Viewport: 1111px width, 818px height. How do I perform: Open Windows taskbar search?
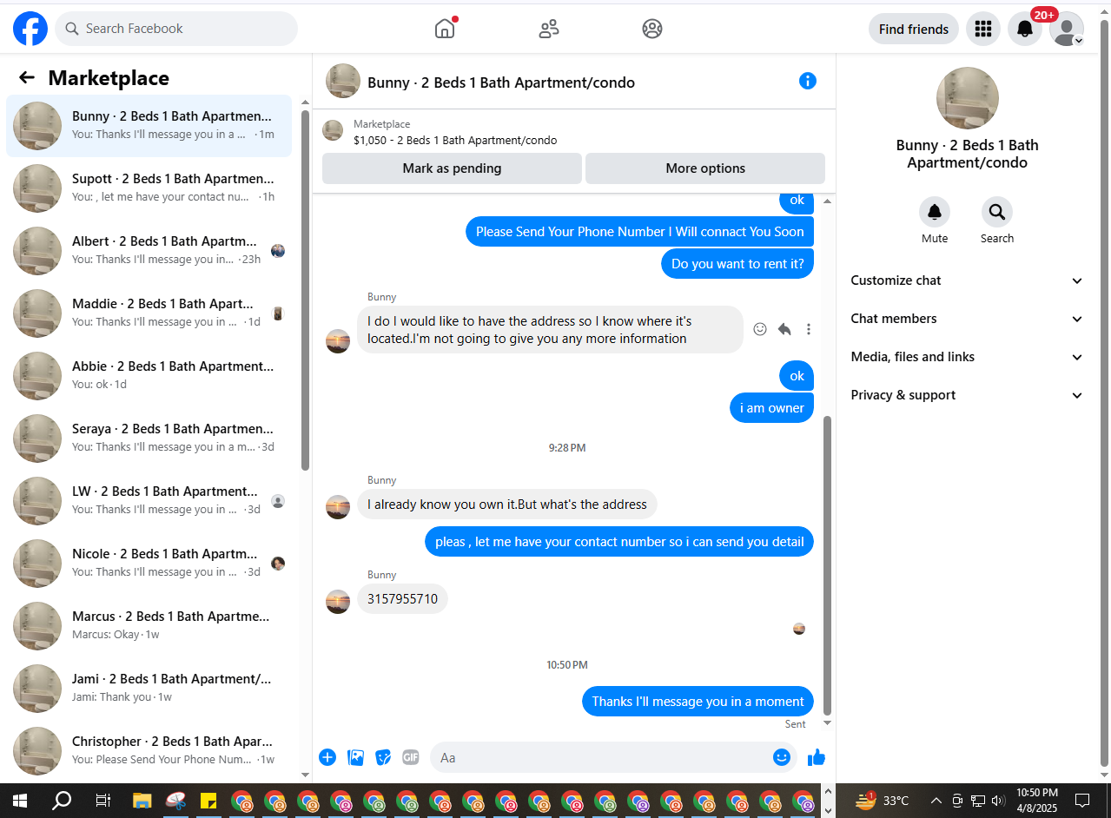tap(62, 801)
